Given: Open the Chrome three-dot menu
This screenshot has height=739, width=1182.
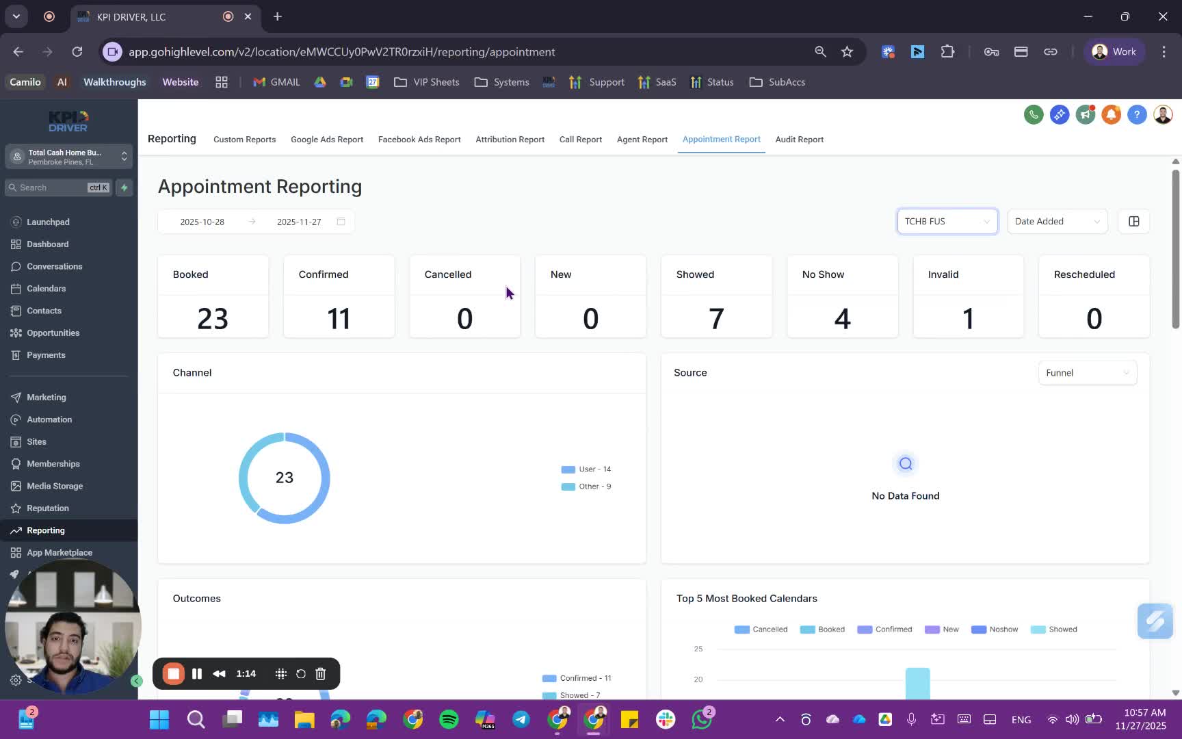Looking at the screenshot, I should 1164,52.
